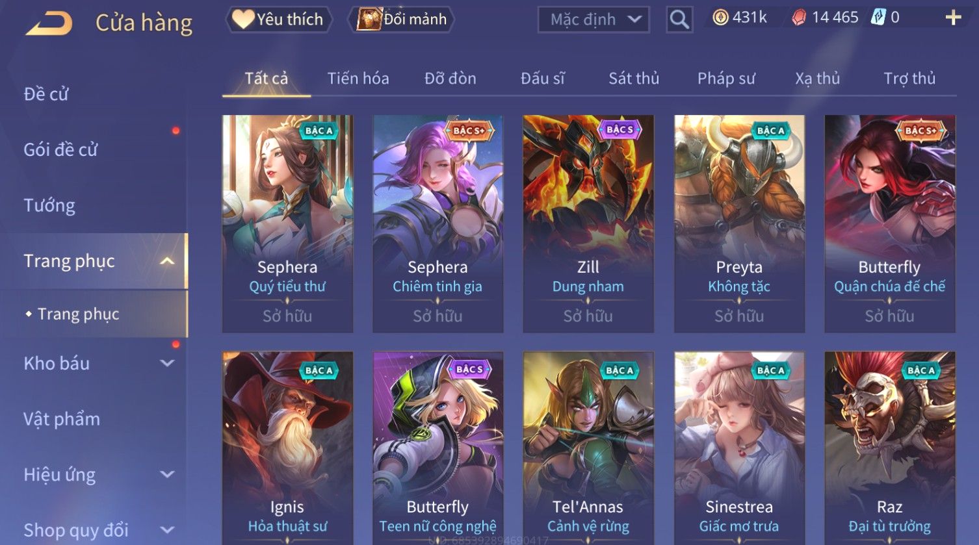Open the search magnifier icon

click(679, 19)
